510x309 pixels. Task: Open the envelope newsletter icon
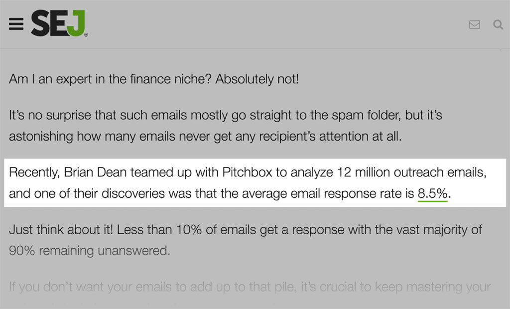pos(475,24)
